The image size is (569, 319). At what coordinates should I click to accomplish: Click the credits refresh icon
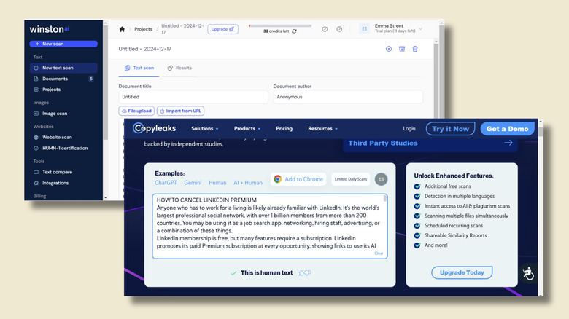tap(293, 31)
